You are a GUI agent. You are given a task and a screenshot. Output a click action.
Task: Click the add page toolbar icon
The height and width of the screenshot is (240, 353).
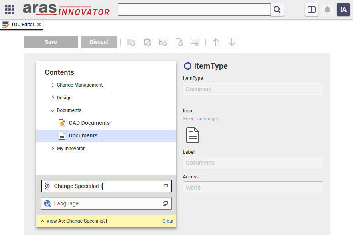[179, 42]
